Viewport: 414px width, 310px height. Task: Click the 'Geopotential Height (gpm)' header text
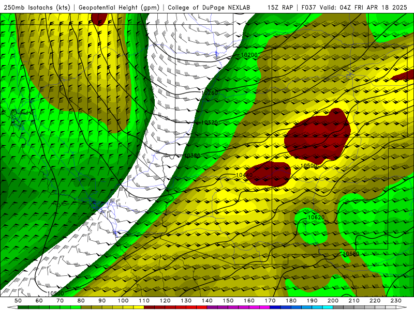pyautogui.click(x=119, y=8)
